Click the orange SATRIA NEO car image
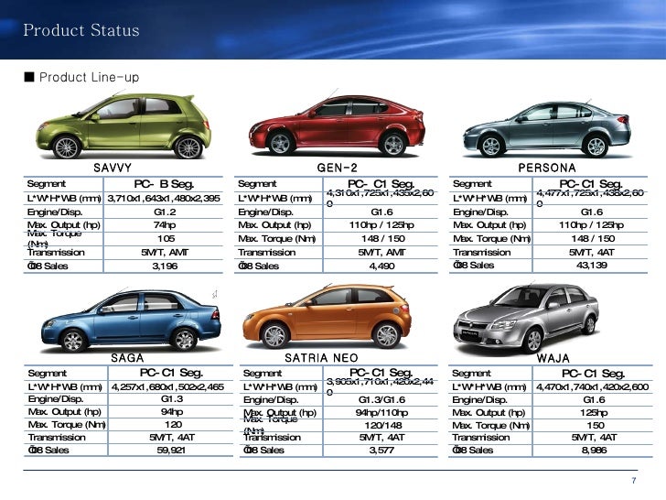 coord(328,317)
